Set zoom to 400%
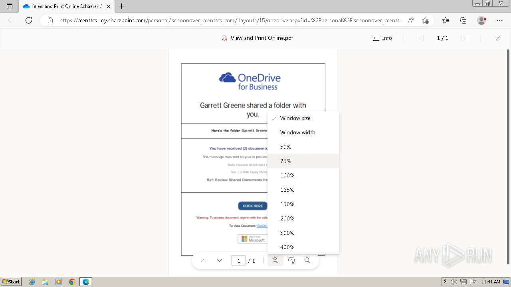This screenshot has width=511, height=287. click(x=303, y=247)
